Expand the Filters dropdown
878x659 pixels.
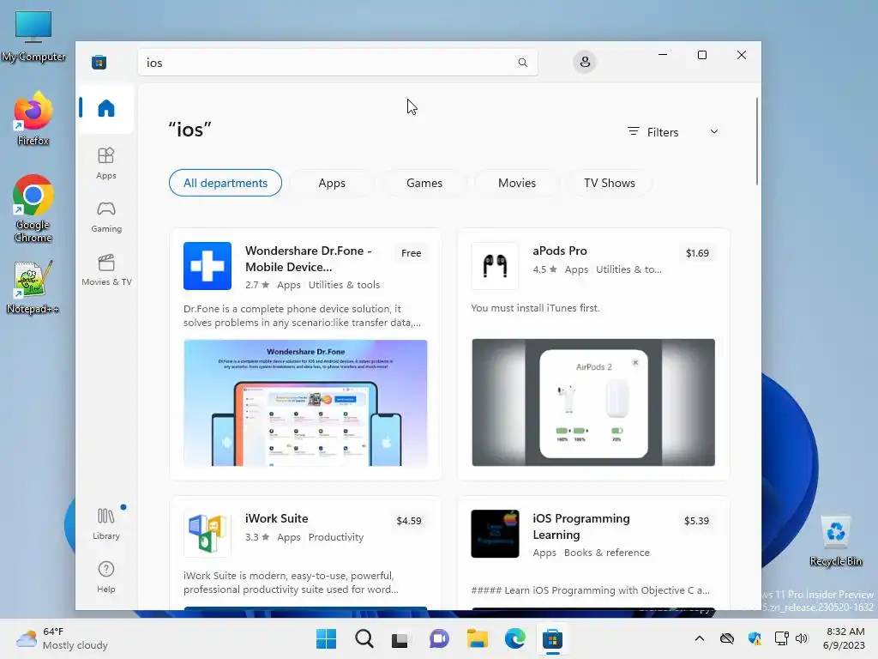(x=672, y=132)
